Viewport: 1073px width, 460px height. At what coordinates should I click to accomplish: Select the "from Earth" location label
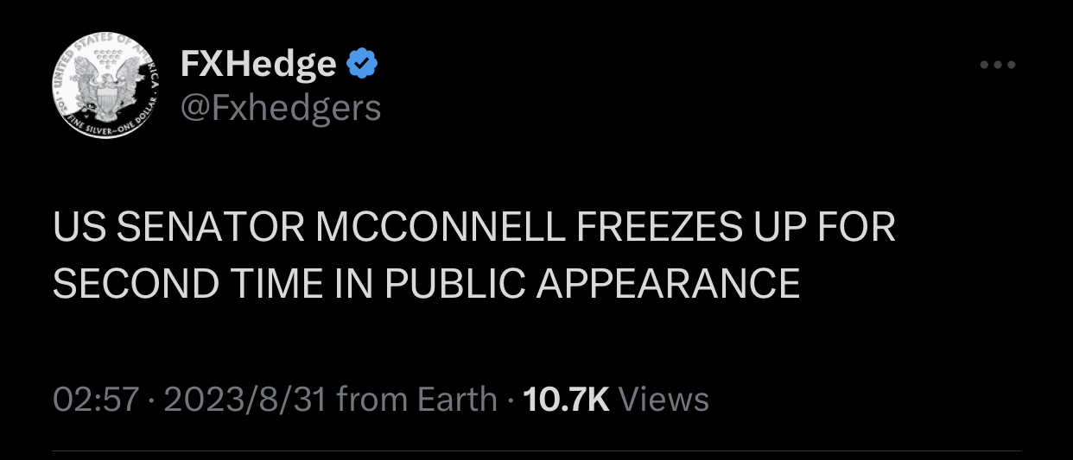click(x=416, y=399)
